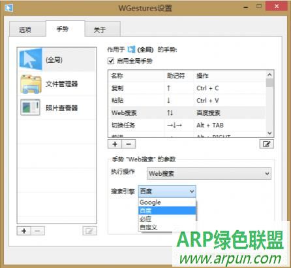Select the 切换任务 gesture row
The image size is (291, 268).
click(x=187, y=126)
